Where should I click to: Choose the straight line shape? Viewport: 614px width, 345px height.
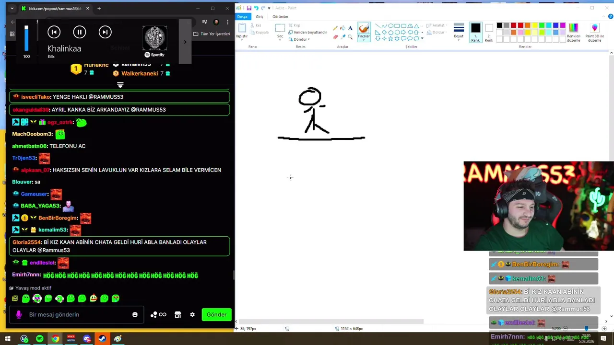(x=378, y=26)
